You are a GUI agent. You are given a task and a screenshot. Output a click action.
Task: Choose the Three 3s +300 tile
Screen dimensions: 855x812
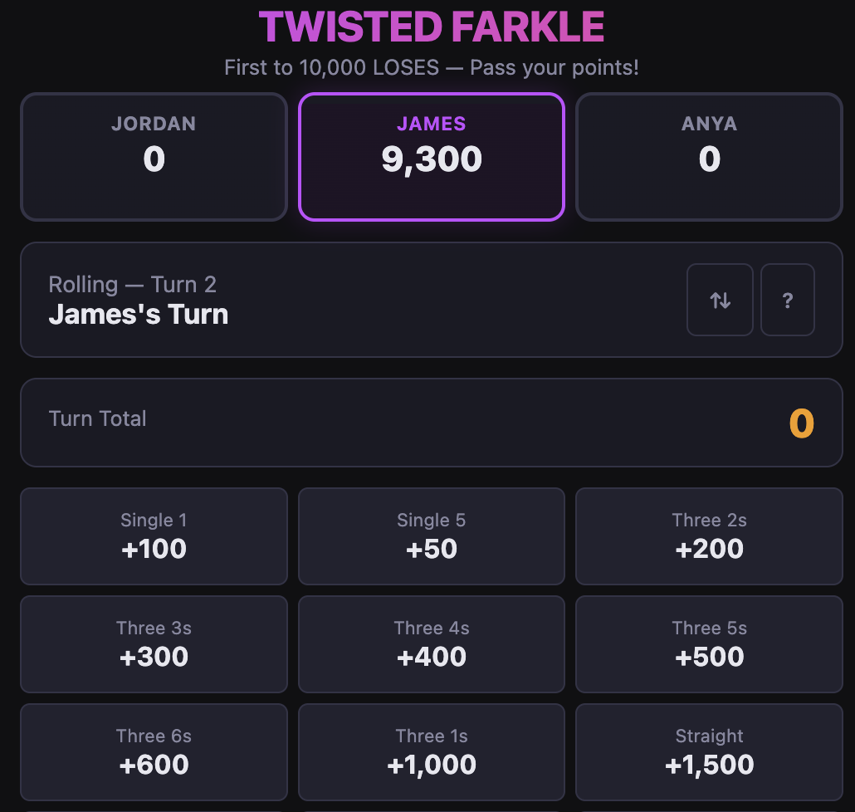(154, 644)
